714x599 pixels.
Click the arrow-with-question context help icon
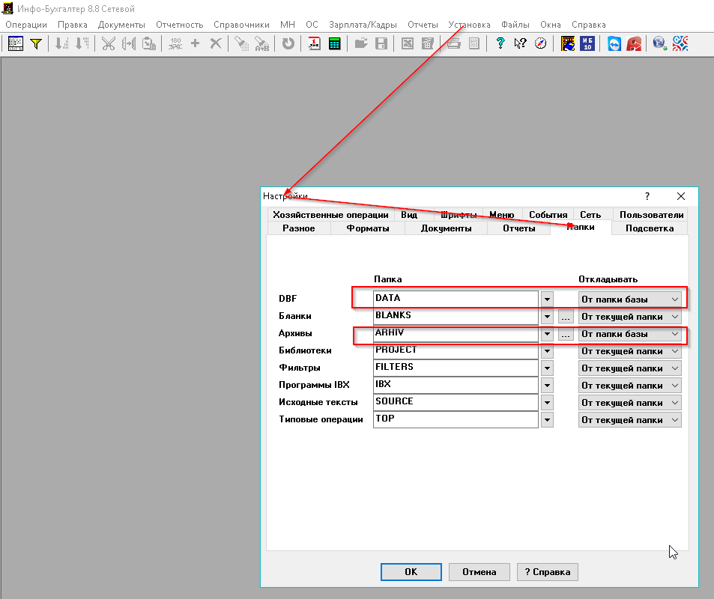click(520, 43)
